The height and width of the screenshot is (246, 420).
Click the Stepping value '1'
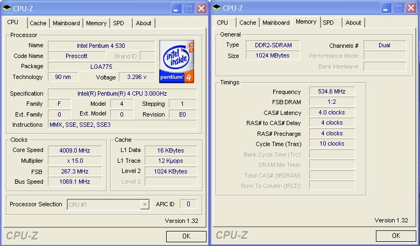(x=183, y=104)
